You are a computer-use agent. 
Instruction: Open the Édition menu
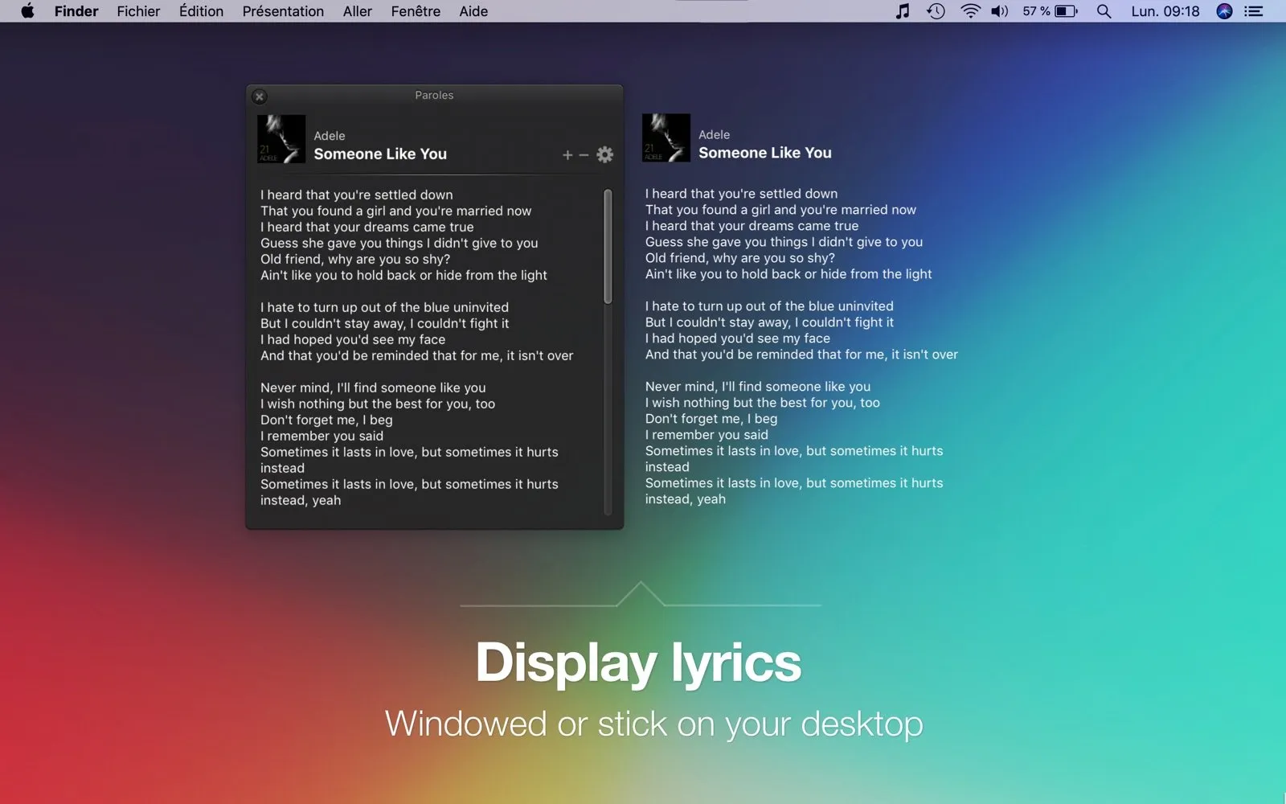click(201, 11)
